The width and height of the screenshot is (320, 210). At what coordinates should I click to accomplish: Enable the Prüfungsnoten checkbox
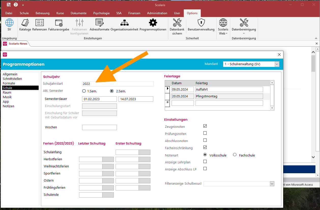coord(205,133)
